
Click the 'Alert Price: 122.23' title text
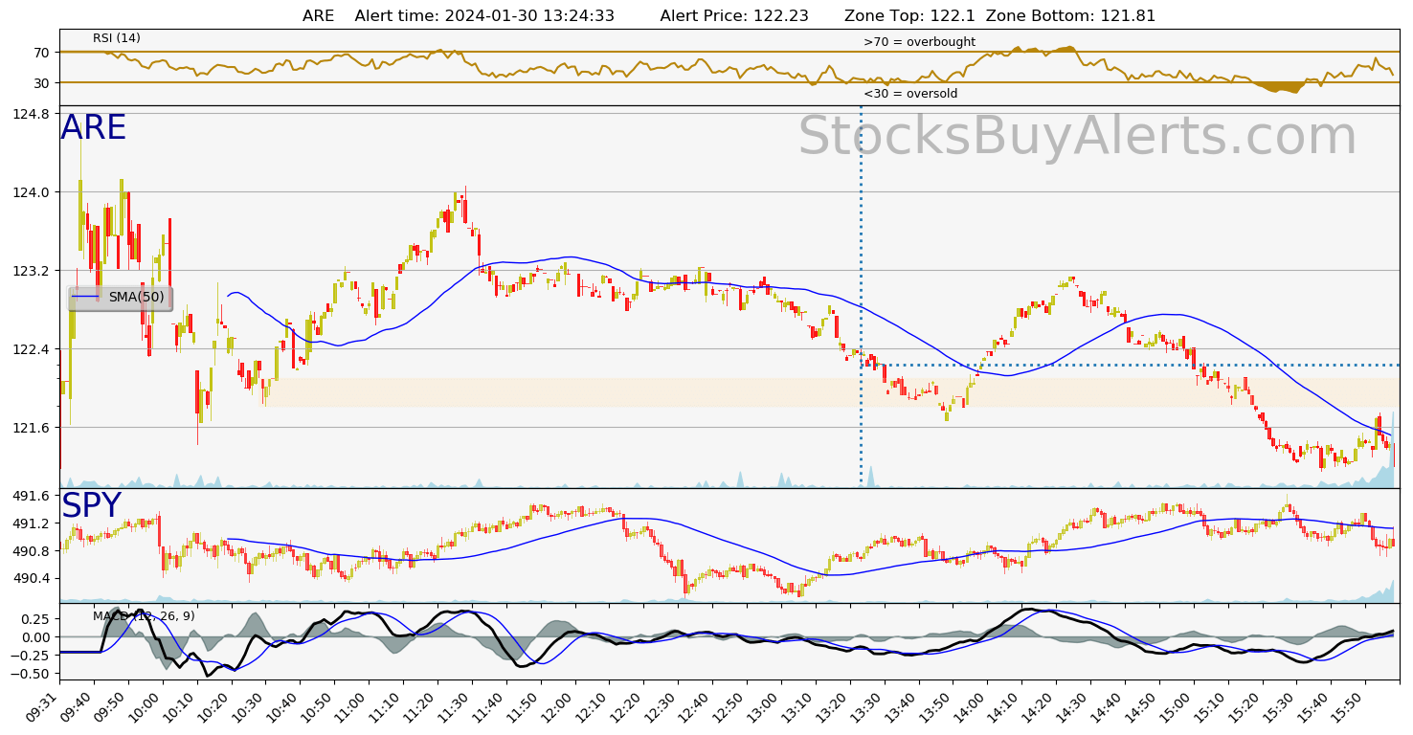coord(734,16)
